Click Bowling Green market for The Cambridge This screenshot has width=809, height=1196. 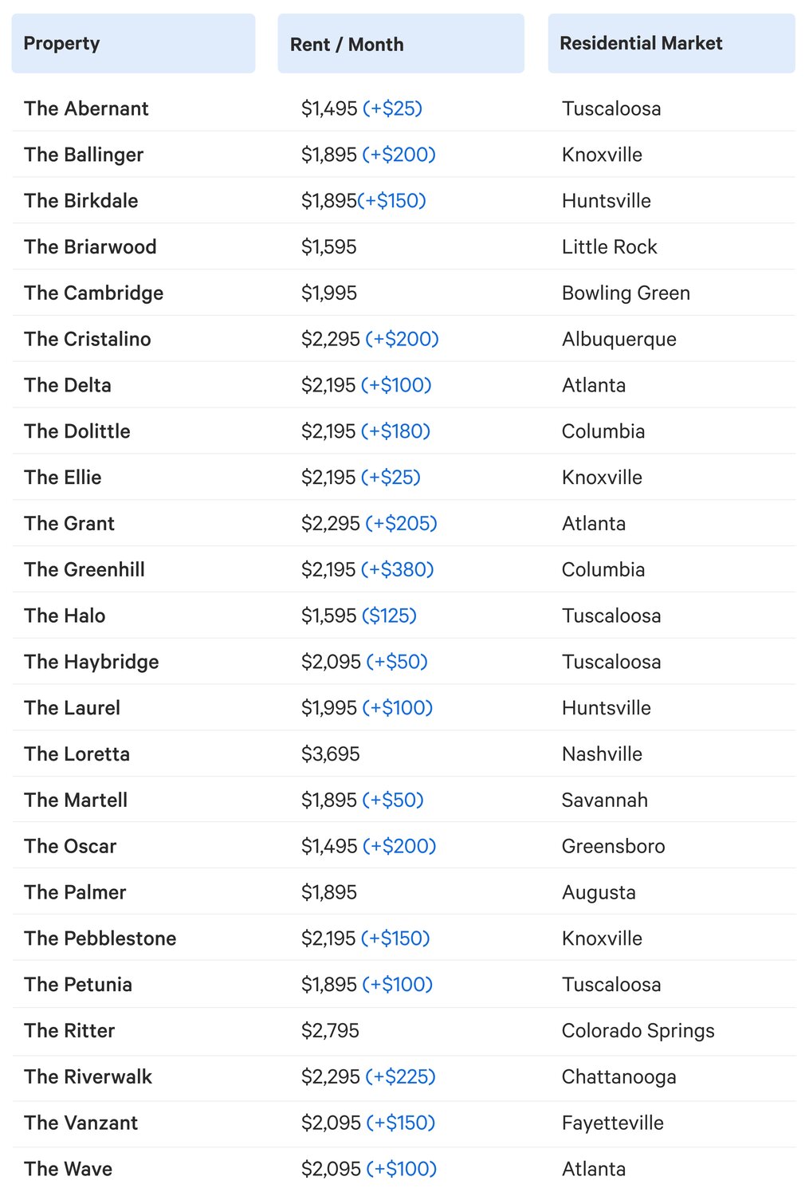pos(626,293)
